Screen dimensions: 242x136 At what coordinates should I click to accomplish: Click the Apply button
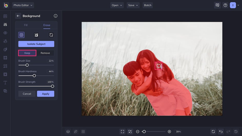(46, 94)
